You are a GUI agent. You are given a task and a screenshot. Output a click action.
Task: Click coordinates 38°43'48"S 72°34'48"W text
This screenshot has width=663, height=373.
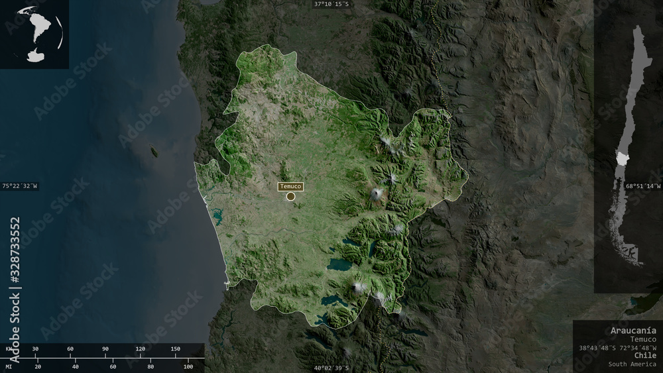617,348
